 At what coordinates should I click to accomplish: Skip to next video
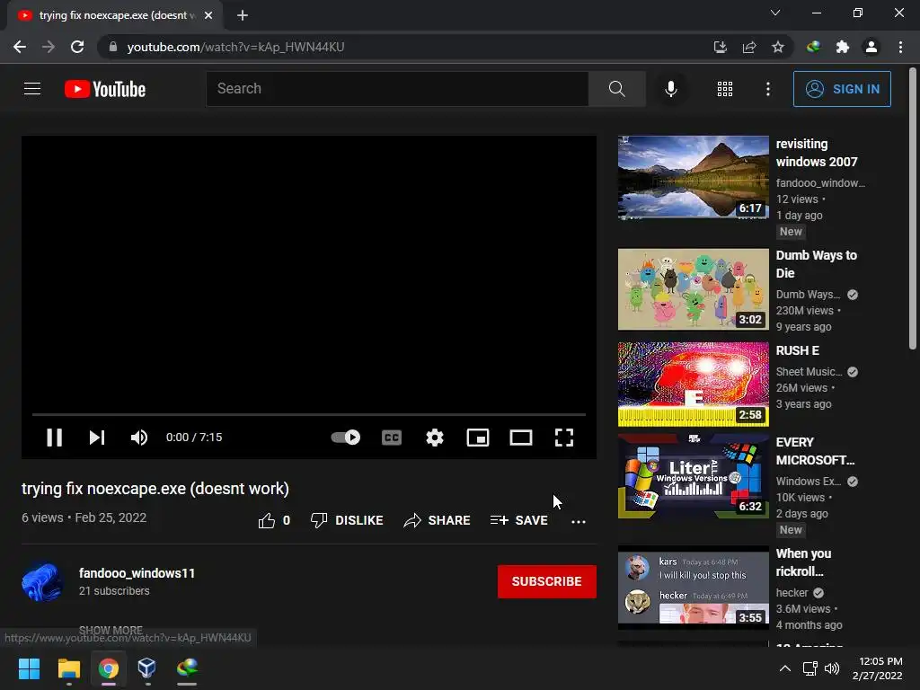pos(97,438)
